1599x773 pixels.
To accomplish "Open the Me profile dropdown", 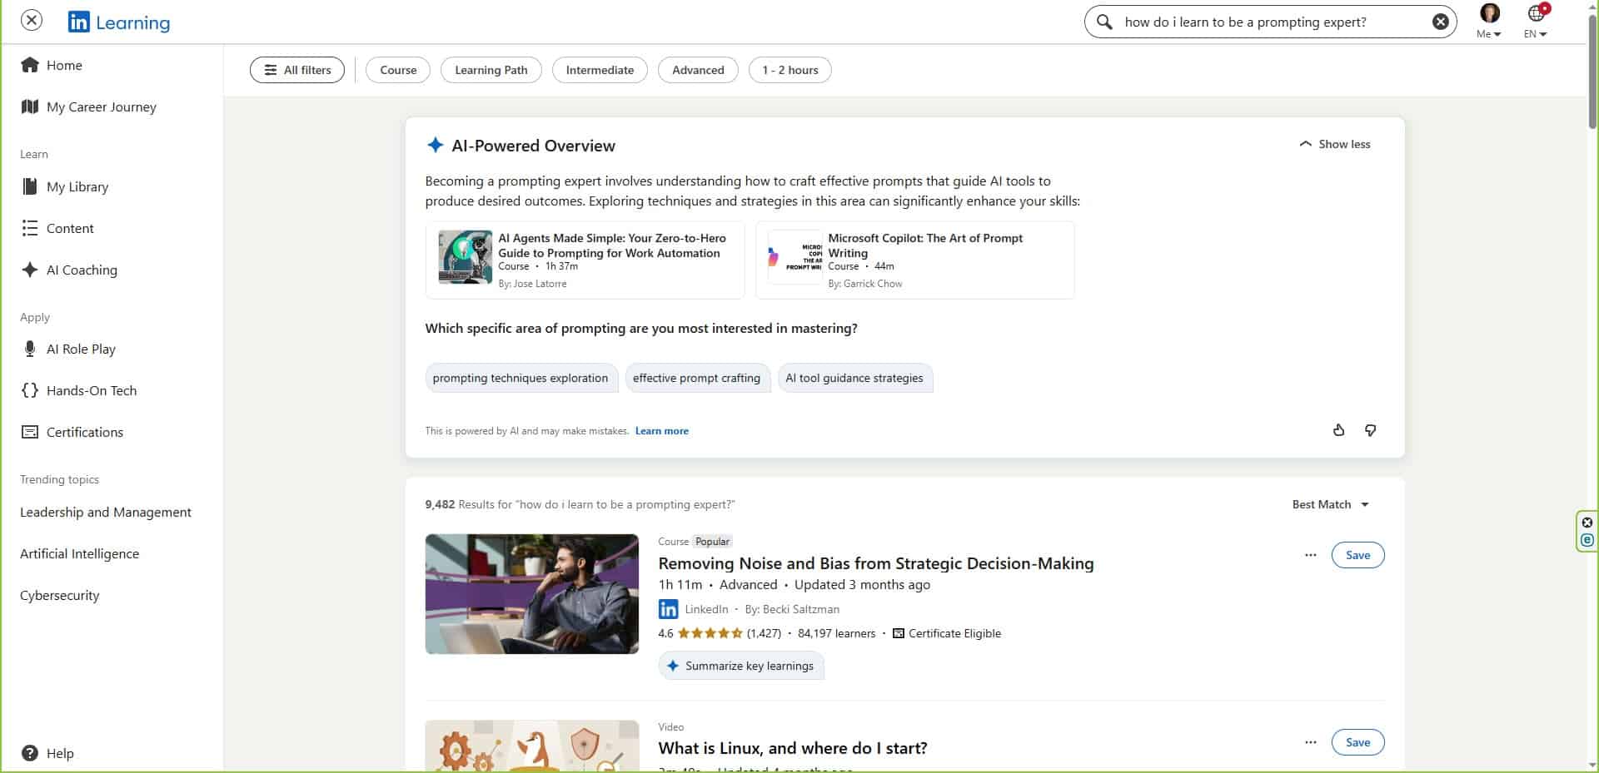I will click(1488, 22).
